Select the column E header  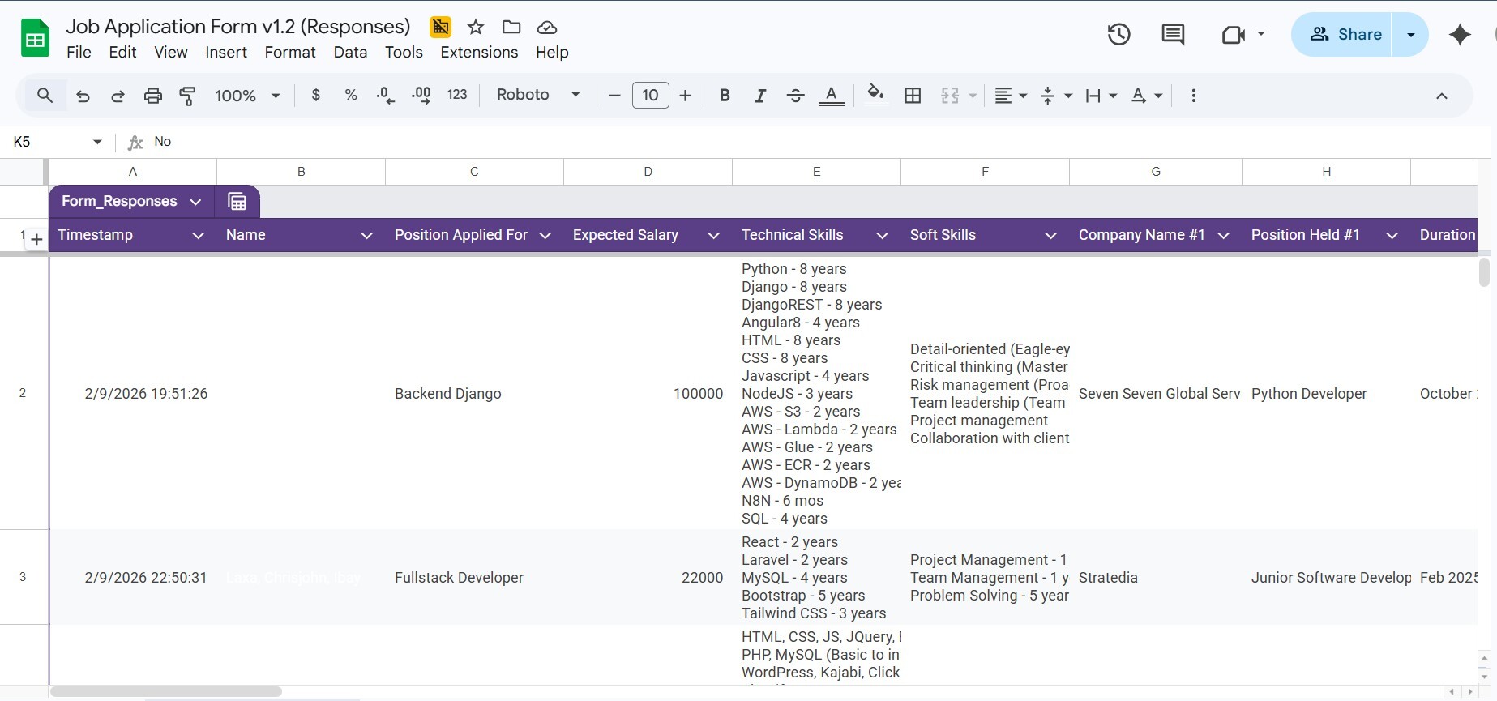coord(816,172)
